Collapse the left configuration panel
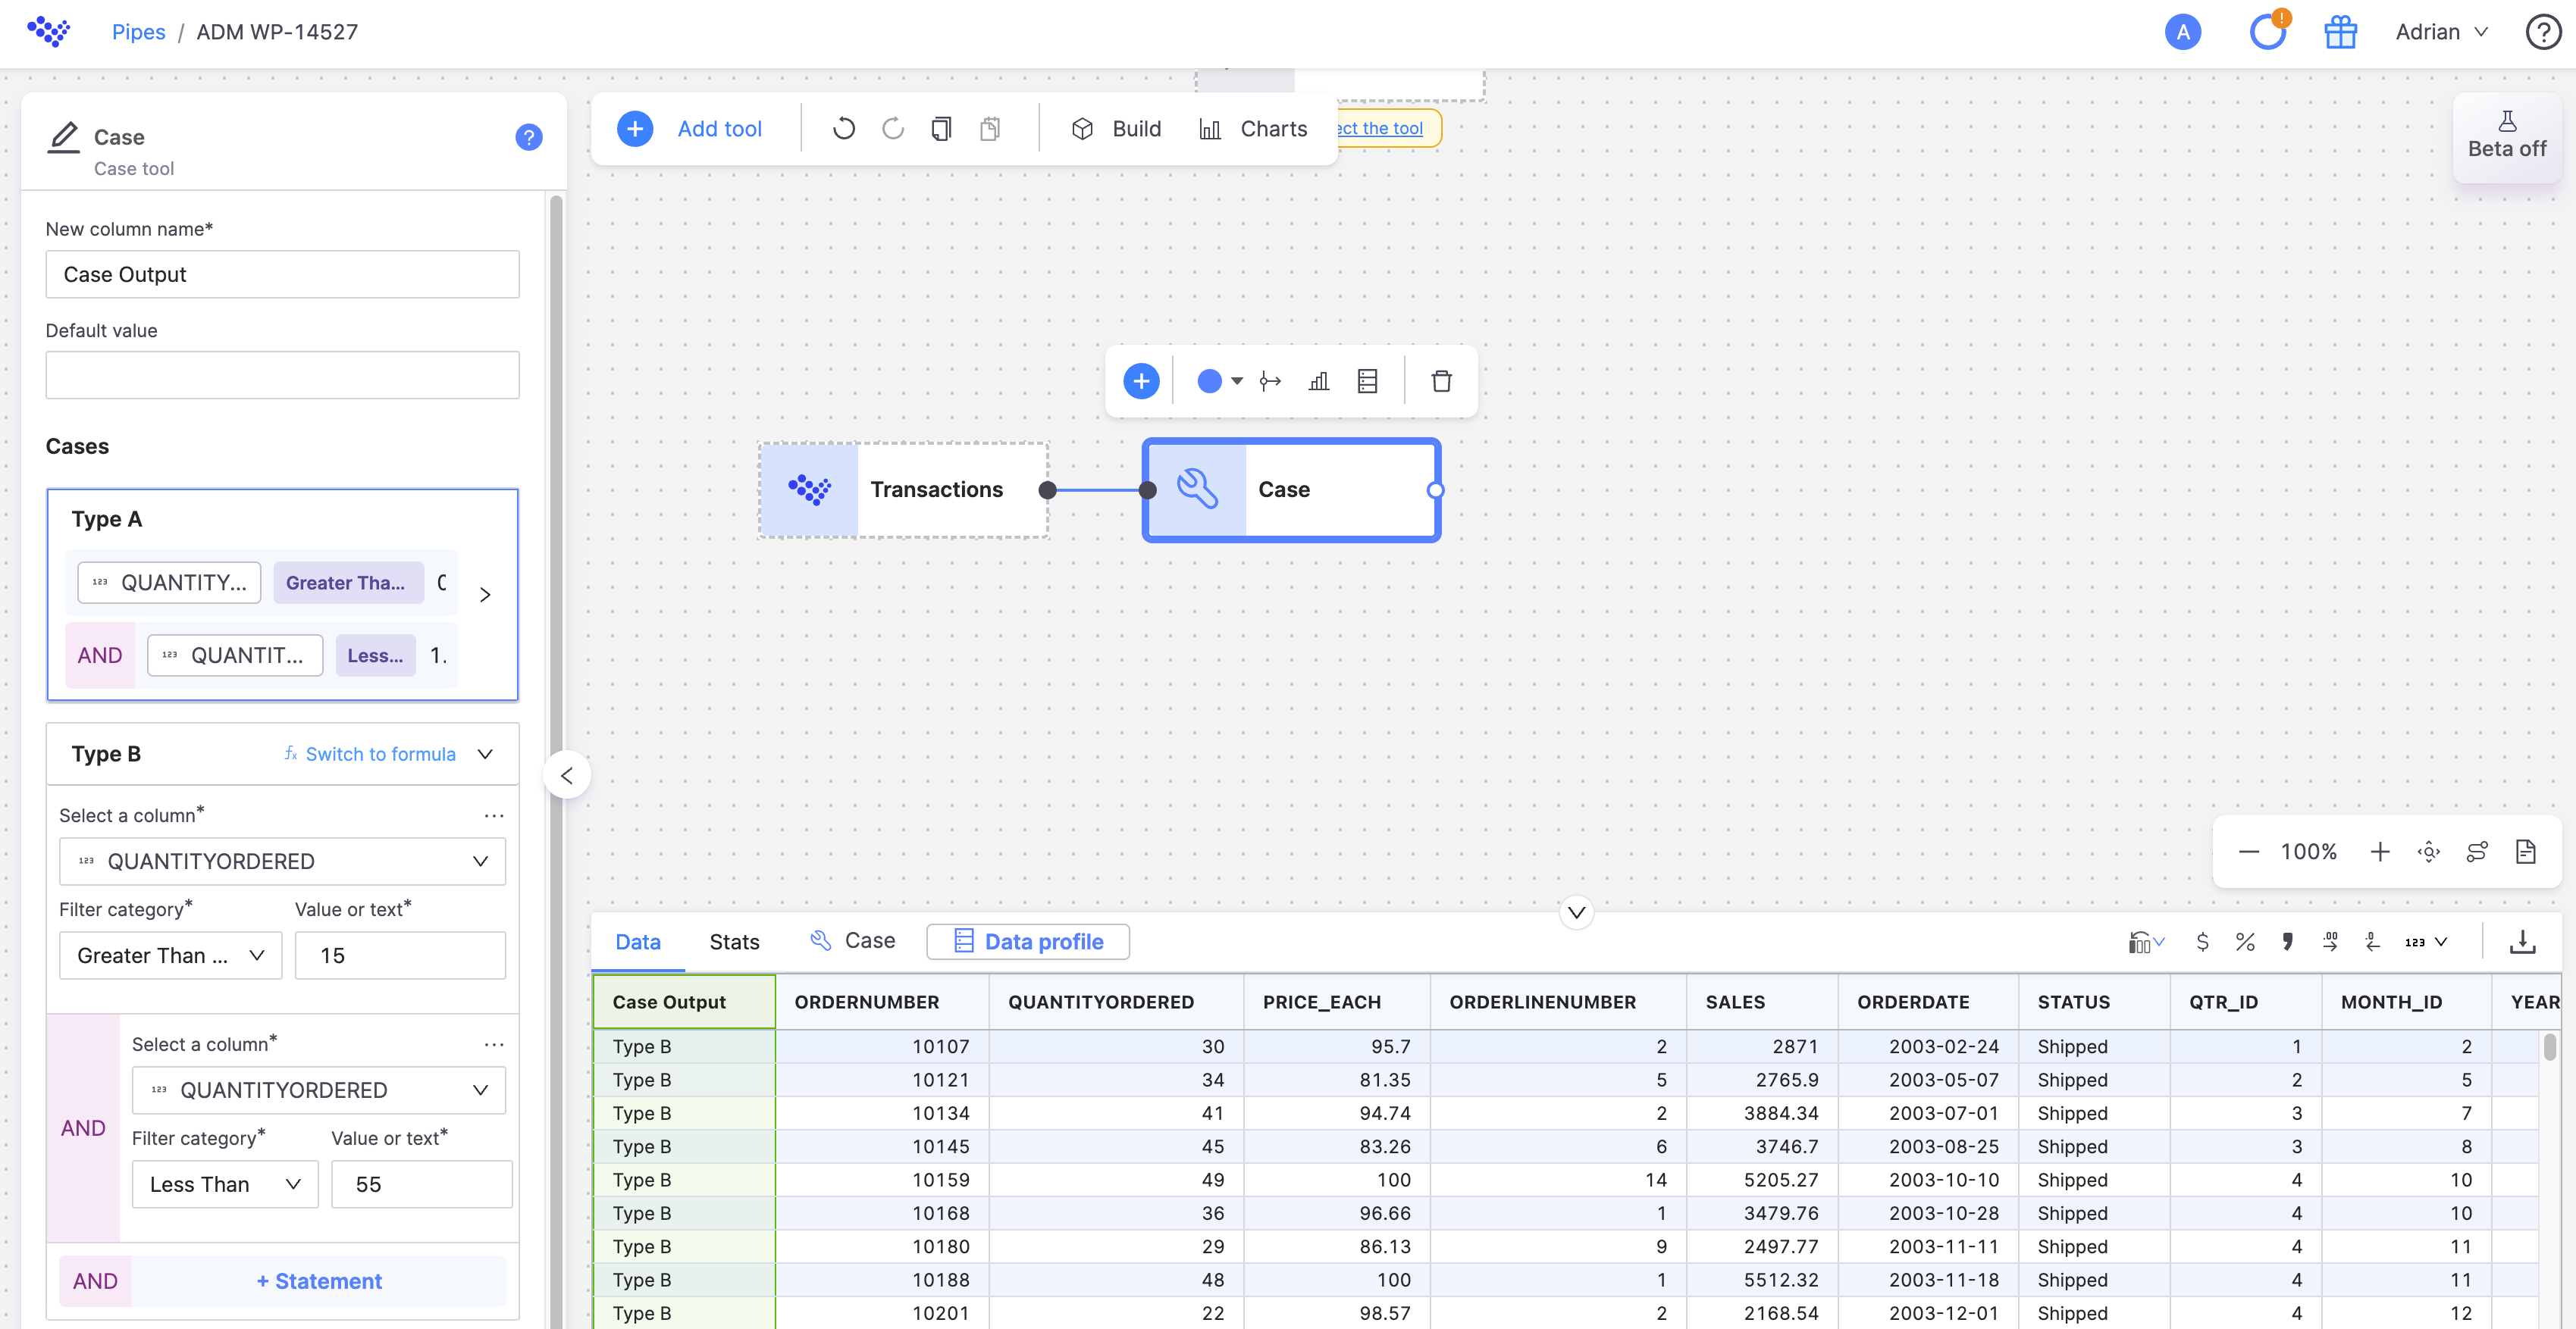Screen dimensions: 2576x1329 point(567,775)
